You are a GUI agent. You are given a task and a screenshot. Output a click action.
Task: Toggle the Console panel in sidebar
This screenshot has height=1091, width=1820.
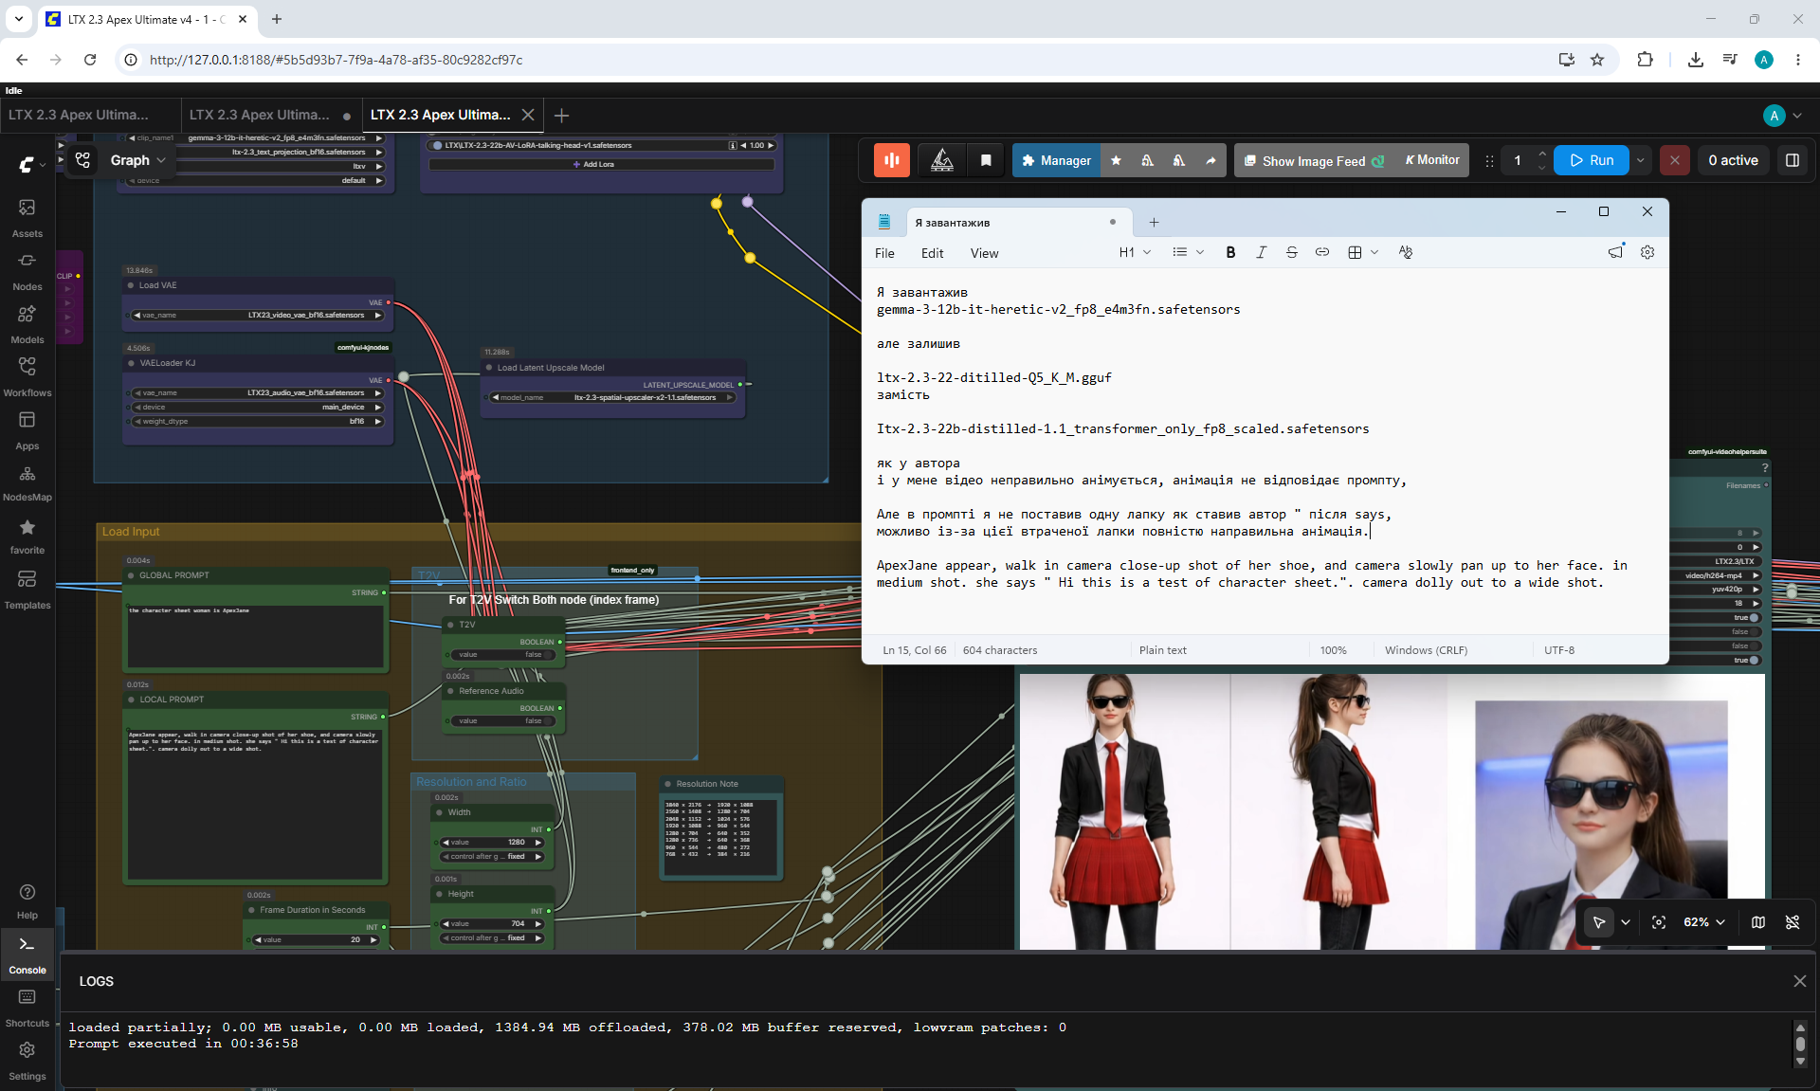tap(27, 954)
